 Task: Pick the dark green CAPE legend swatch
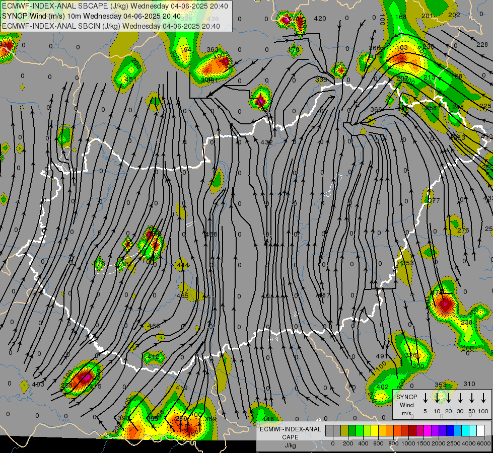coord(352,431)
